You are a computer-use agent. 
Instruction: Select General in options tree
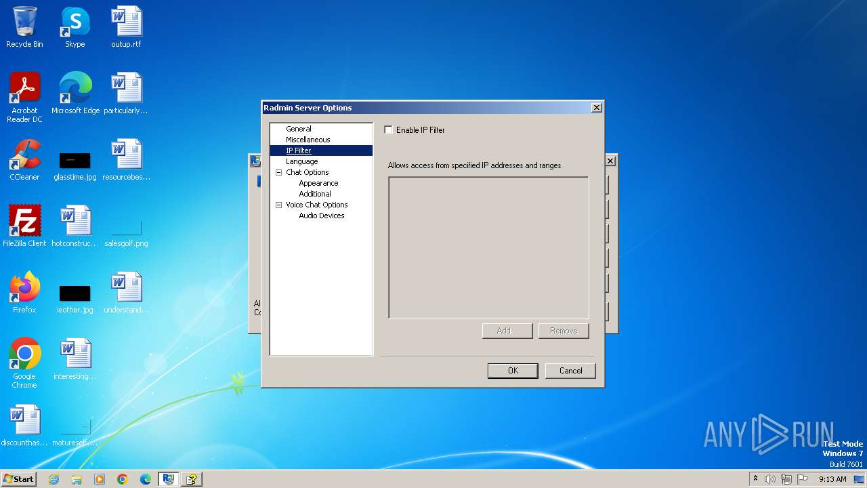point(299,129)
